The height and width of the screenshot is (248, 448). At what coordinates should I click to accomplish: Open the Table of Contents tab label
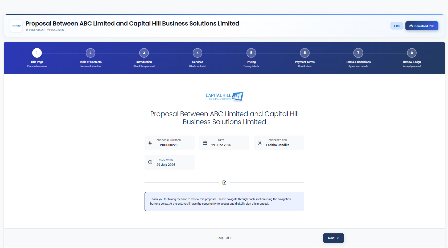tap(91, 62)
